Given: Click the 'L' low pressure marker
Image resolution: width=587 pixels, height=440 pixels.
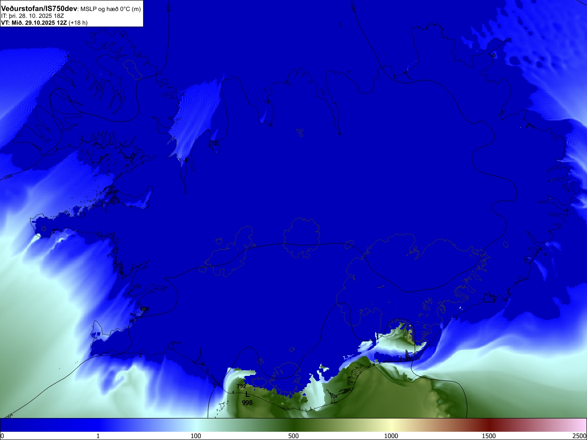Looking at the screenshot, I should [x=247, y=394].
